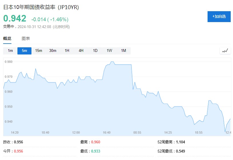Click the line chart style icon
The image size is (233, 160).
225,51
